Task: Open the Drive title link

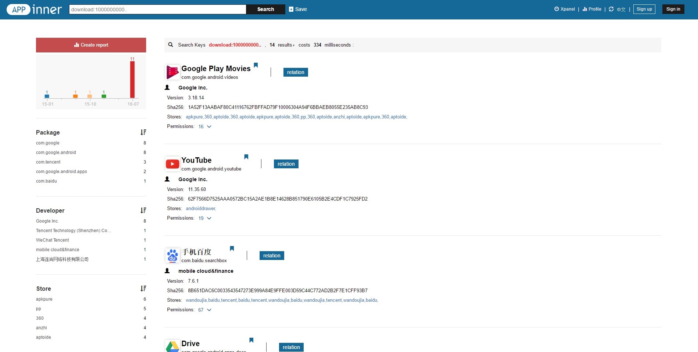Action: point(191,344)
